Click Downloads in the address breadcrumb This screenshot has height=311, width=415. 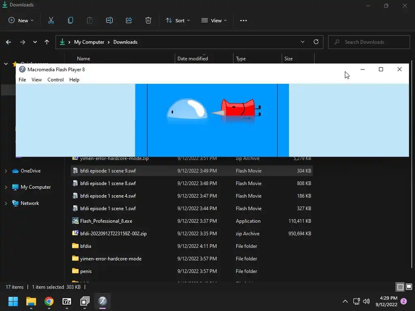(x=125, y=42)
